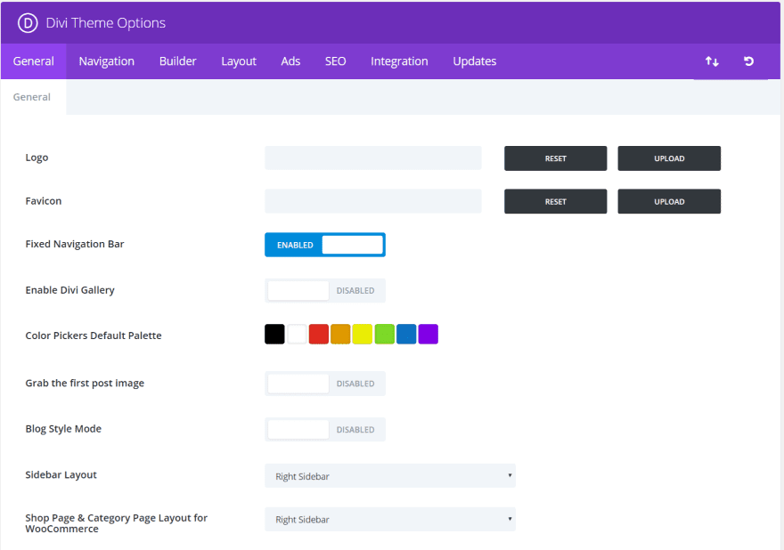Open the Sidebar Layout dropdown
This screenshot has height=550, width=784.
click(x=389, y=476)
